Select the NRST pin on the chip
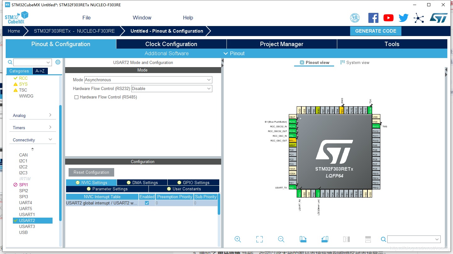Image resolution: width=453 pixels, height=254 pixels. tap(293, 145)
